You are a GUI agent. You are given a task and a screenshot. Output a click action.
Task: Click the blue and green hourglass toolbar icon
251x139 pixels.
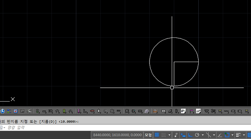coord(9,111)
